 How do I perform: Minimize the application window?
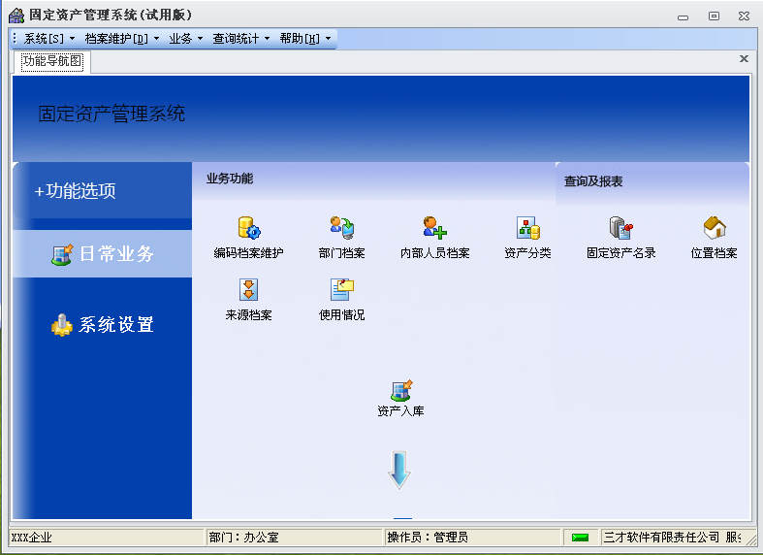(684, 16)
